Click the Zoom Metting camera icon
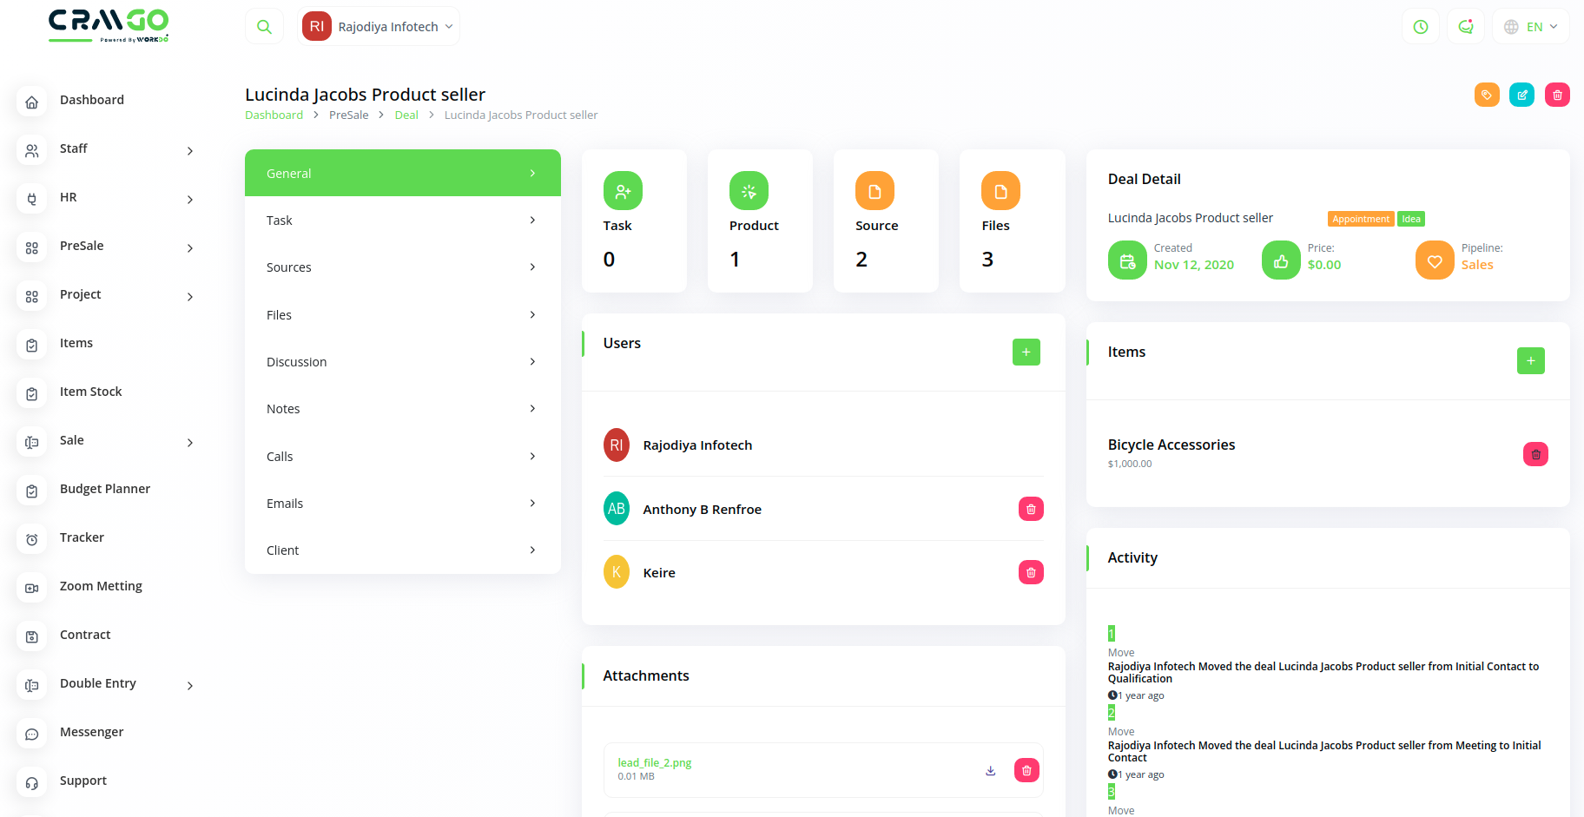This screenshot has height=817, width=1584. click(32, 589)
